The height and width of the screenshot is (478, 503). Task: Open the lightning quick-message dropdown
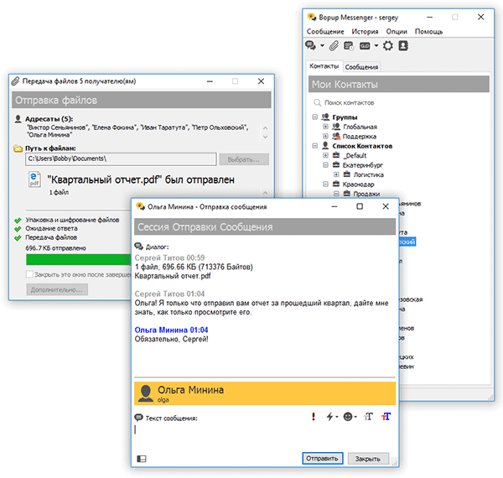coord(330,417)
